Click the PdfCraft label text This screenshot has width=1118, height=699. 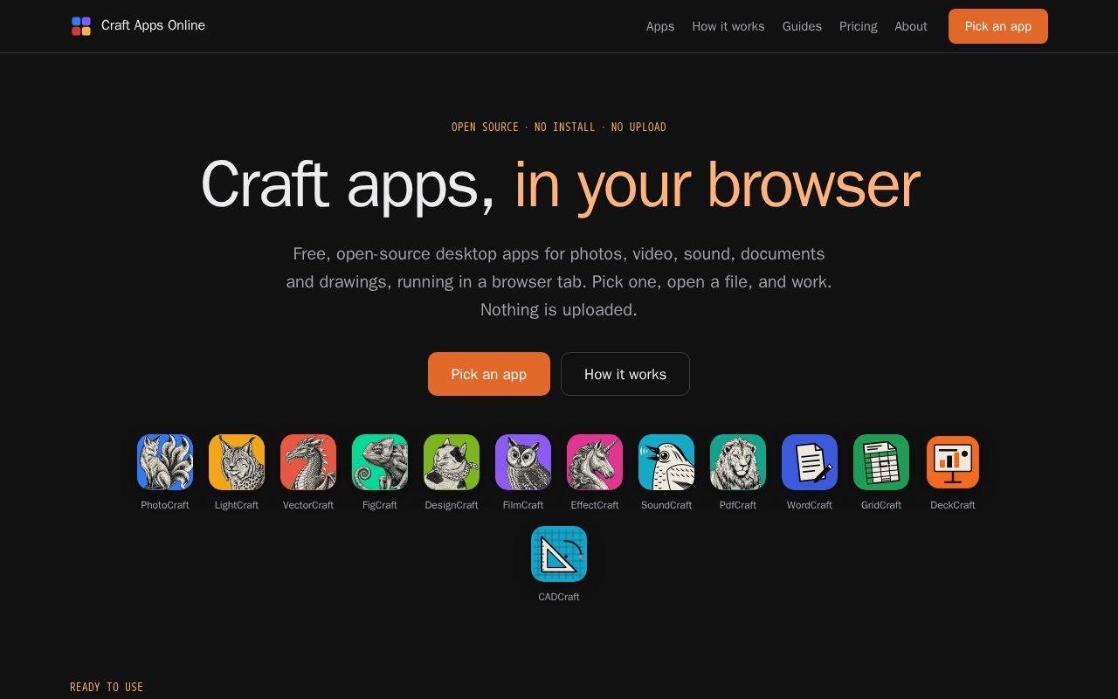738,505
